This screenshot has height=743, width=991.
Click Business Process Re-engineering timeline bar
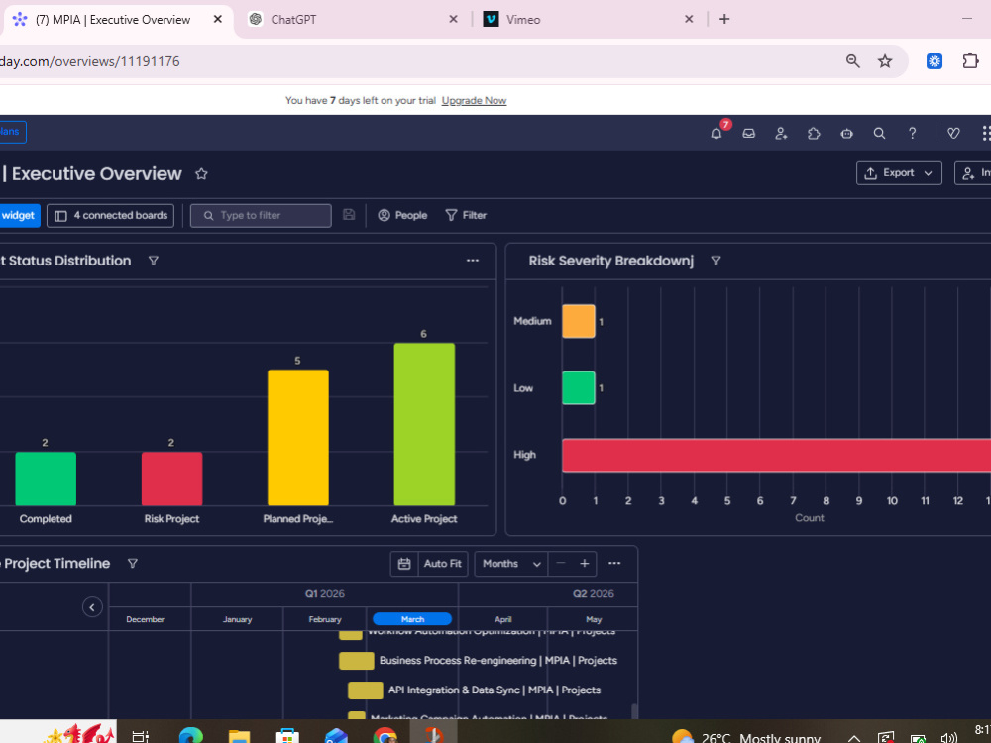pos(357,660)
